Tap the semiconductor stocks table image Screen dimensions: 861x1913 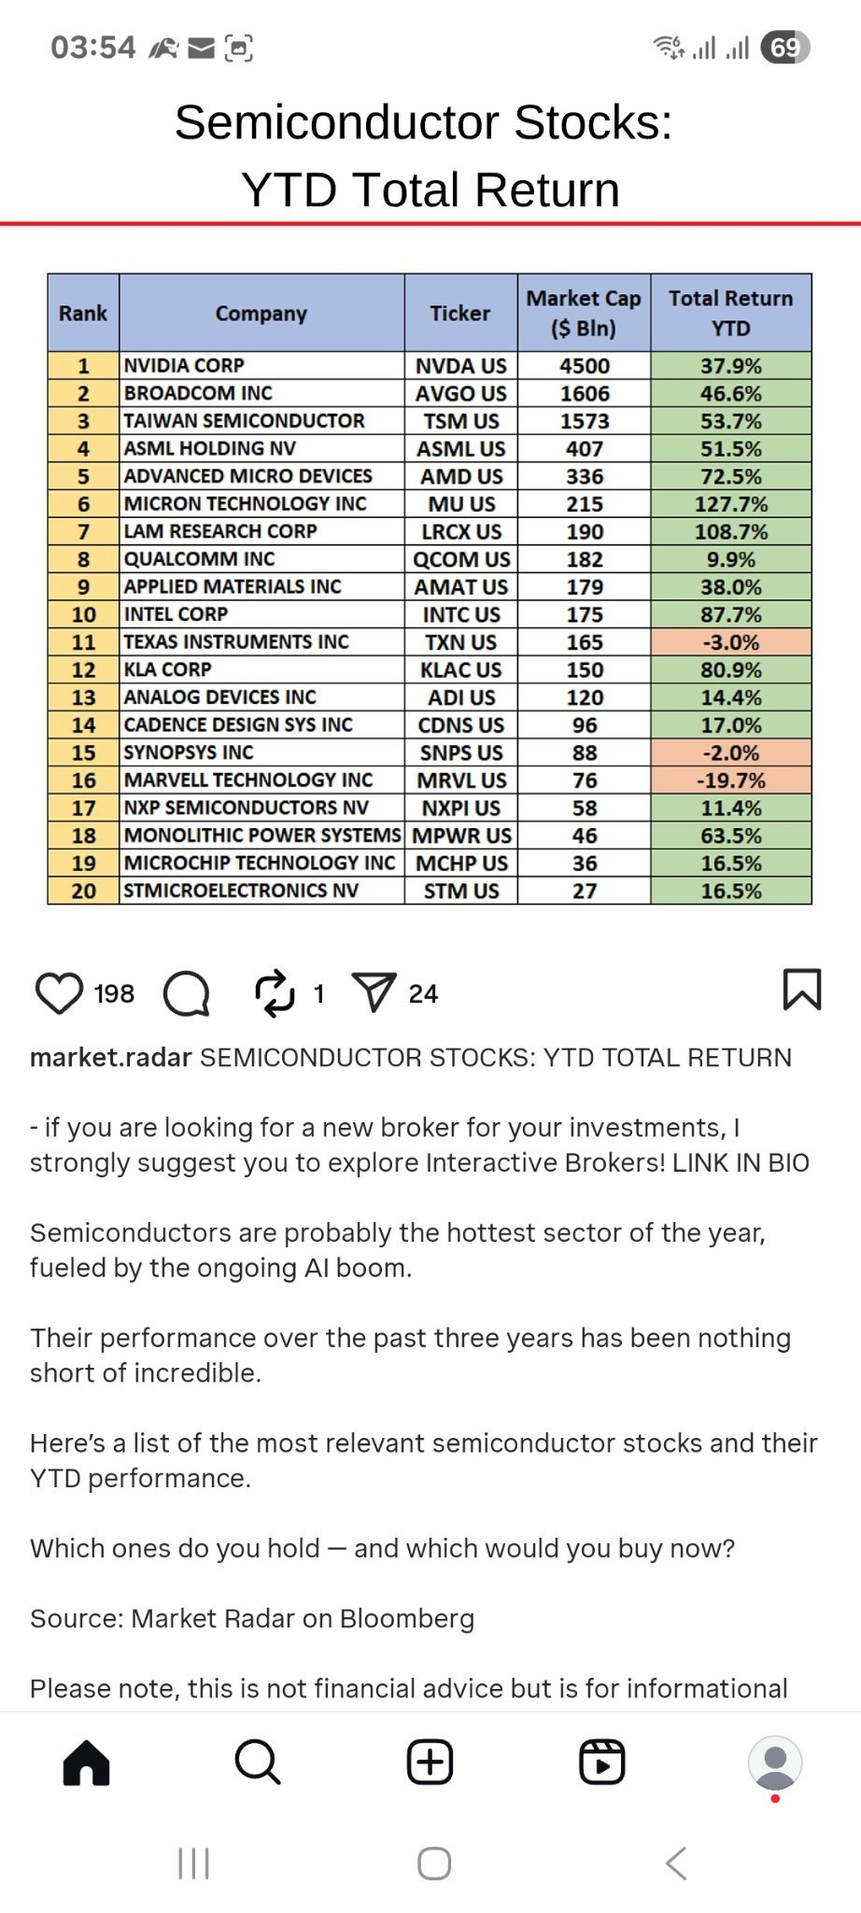coord(430,589)
